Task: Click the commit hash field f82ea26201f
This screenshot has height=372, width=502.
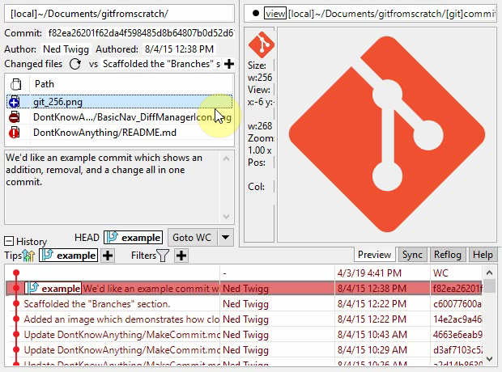Action: click(140, 33)
